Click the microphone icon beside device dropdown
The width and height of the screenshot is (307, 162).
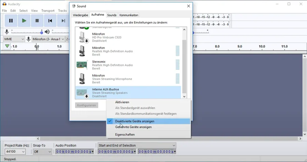point(29,39)
